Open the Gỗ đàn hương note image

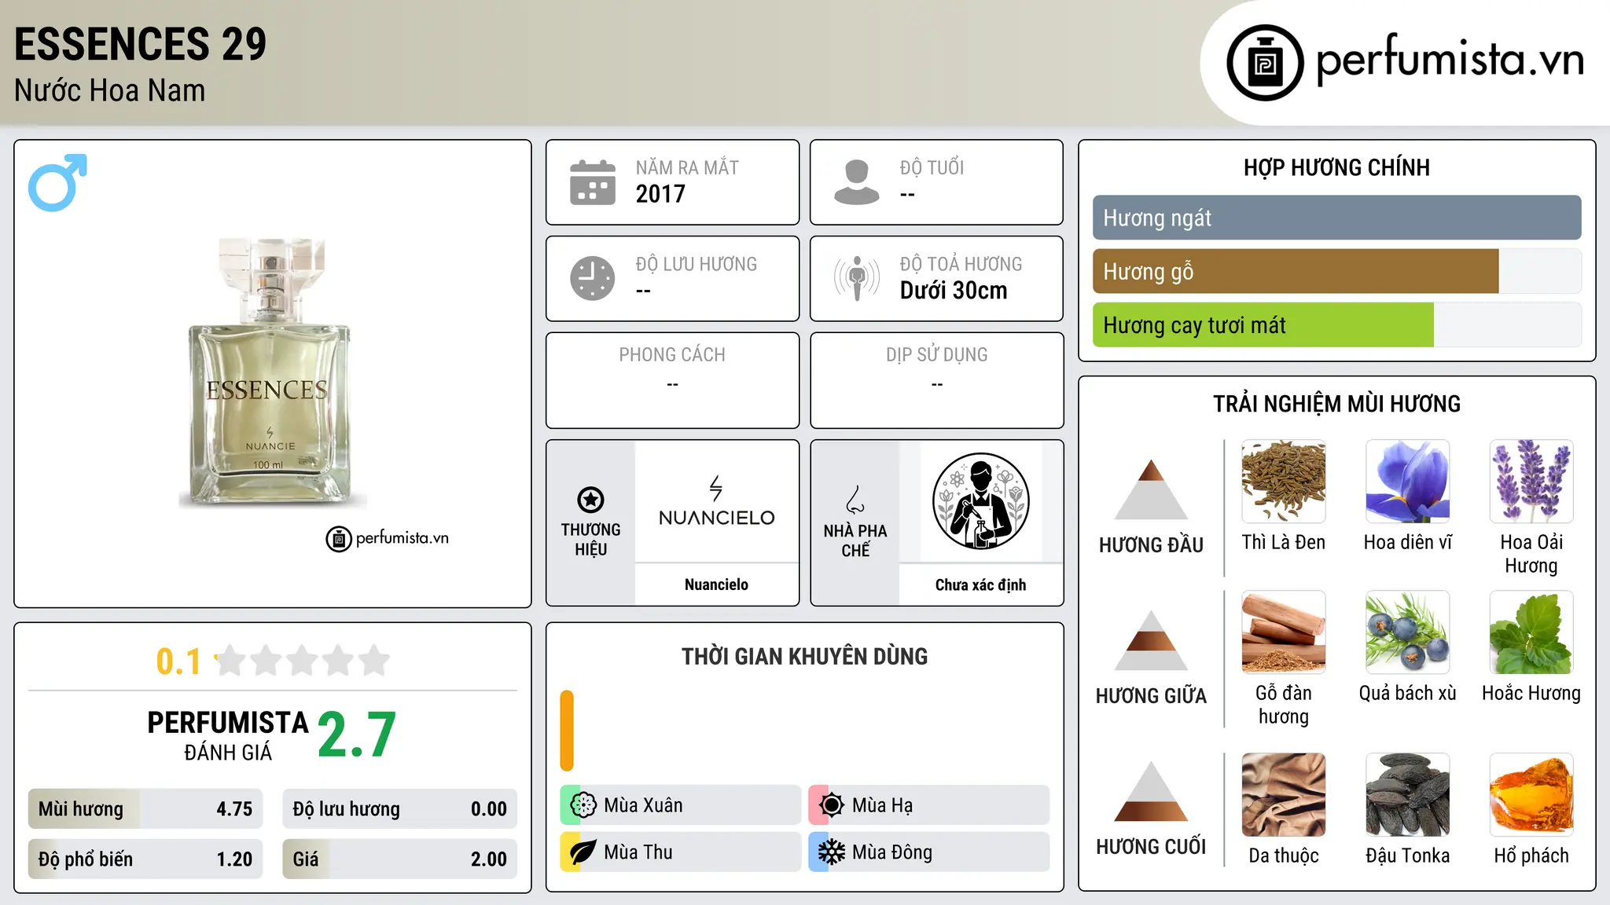tap(1284, 632)
